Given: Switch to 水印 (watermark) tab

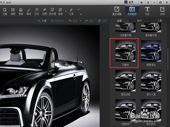Looking at the screenshot, I should pos(162,11).
